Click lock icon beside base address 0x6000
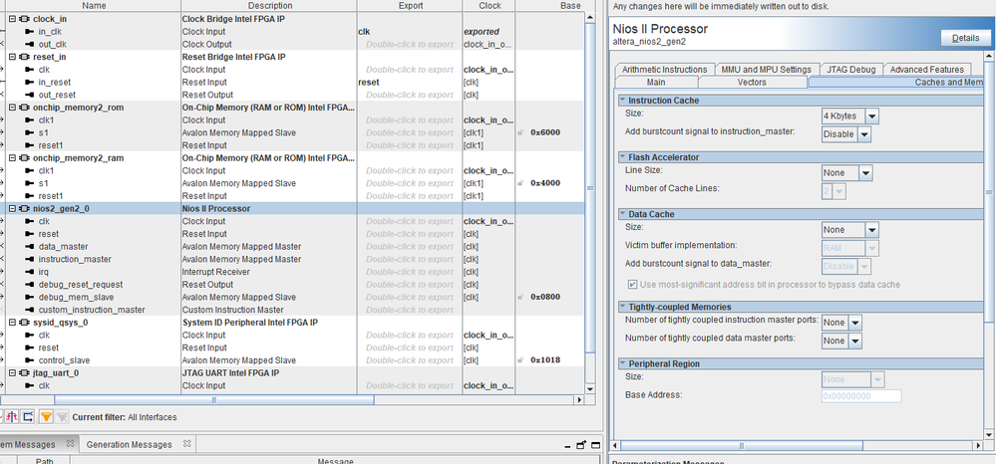 tap(520, 132)
